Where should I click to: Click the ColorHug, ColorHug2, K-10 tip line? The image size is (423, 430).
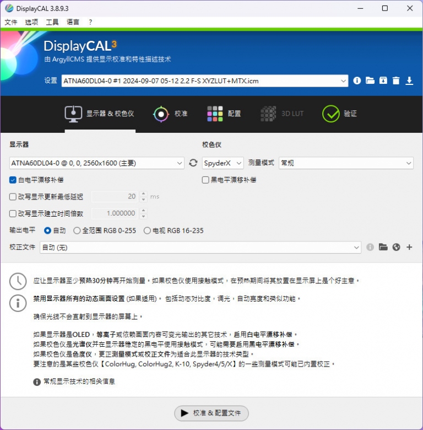click(184, 364)
